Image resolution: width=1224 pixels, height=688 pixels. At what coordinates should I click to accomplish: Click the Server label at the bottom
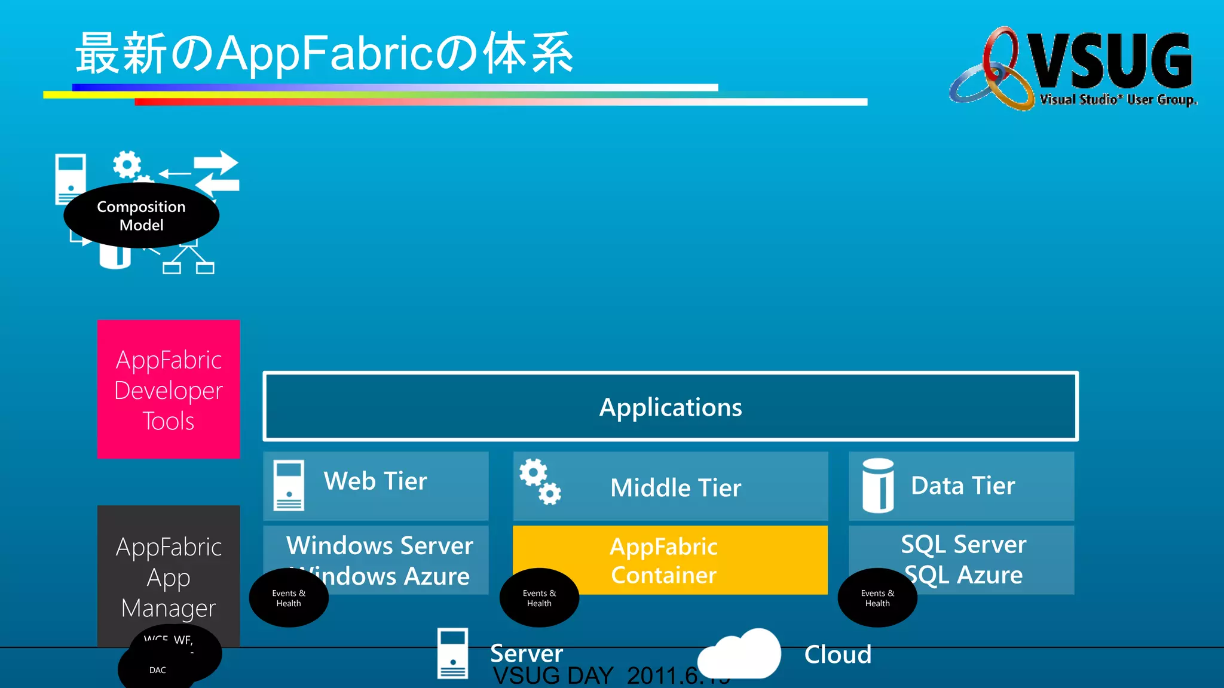tap(527, 653)
